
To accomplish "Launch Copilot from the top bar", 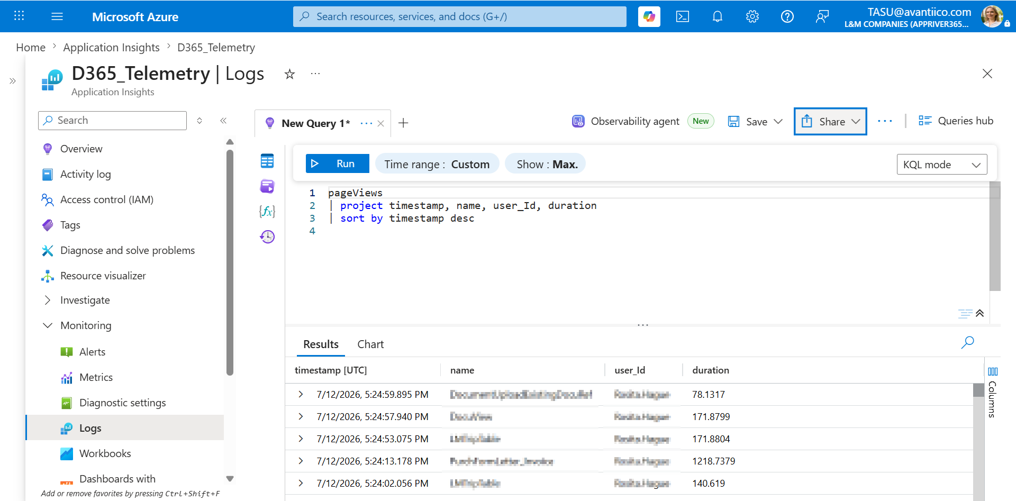I will coord(649,16).
